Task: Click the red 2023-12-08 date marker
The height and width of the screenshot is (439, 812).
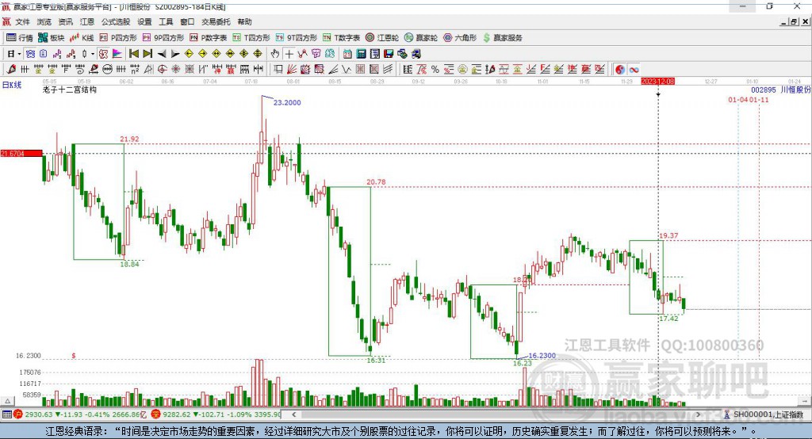Action: [657, 82]
